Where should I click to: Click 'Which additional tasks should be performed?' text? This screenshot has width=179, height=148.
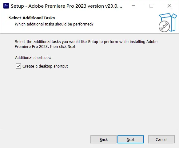click(54, 24)
